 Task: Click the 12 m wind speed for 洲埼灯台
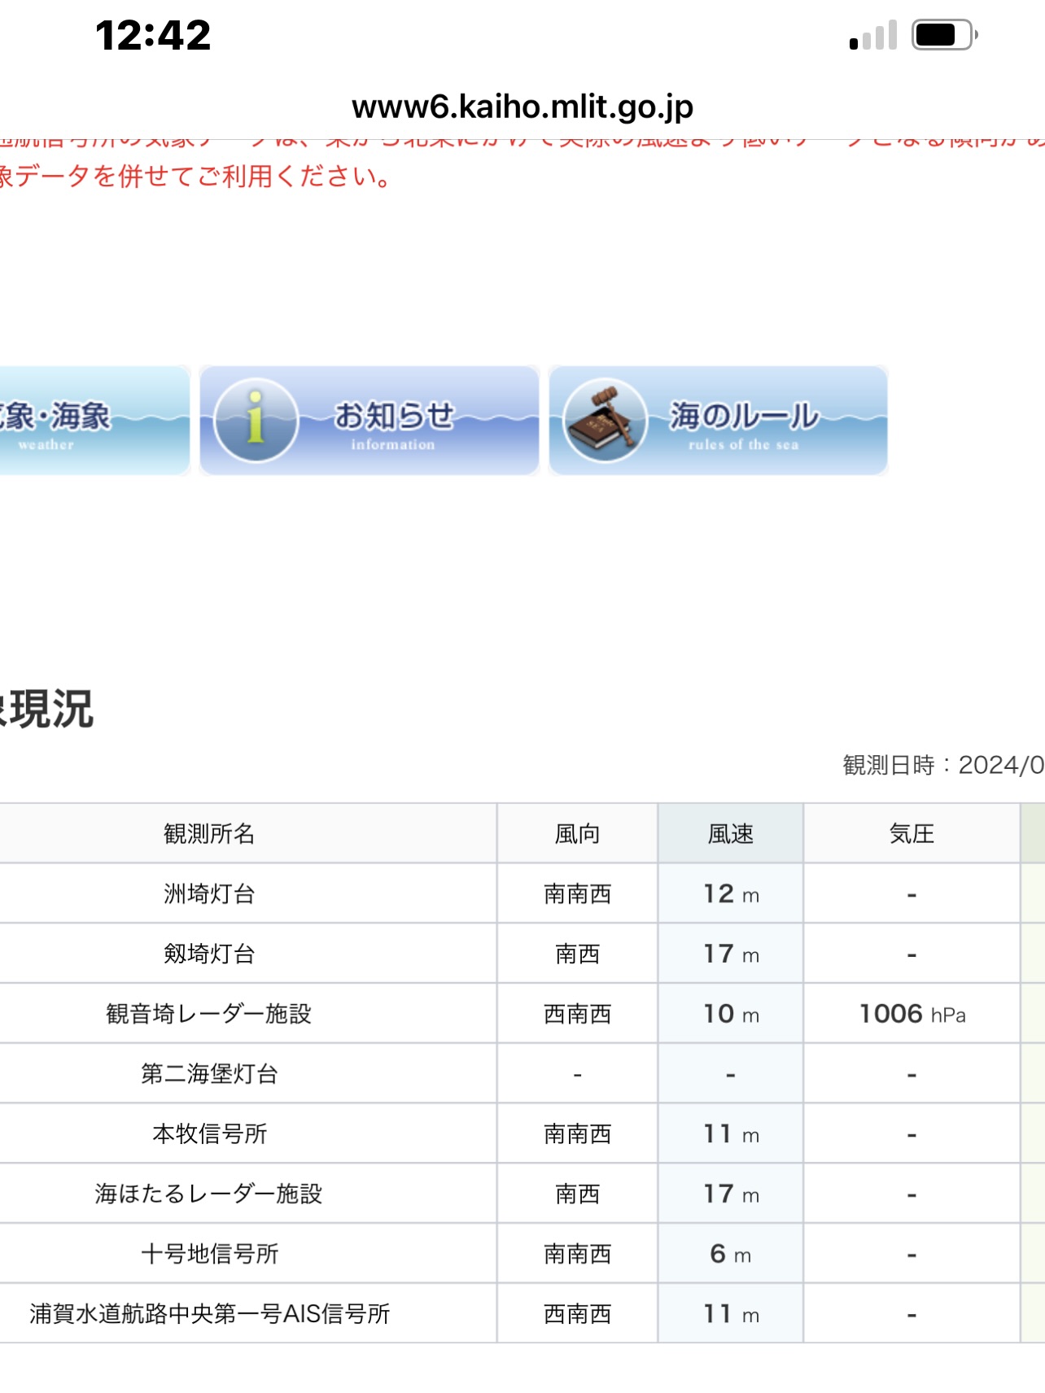(x=731, y=893)
